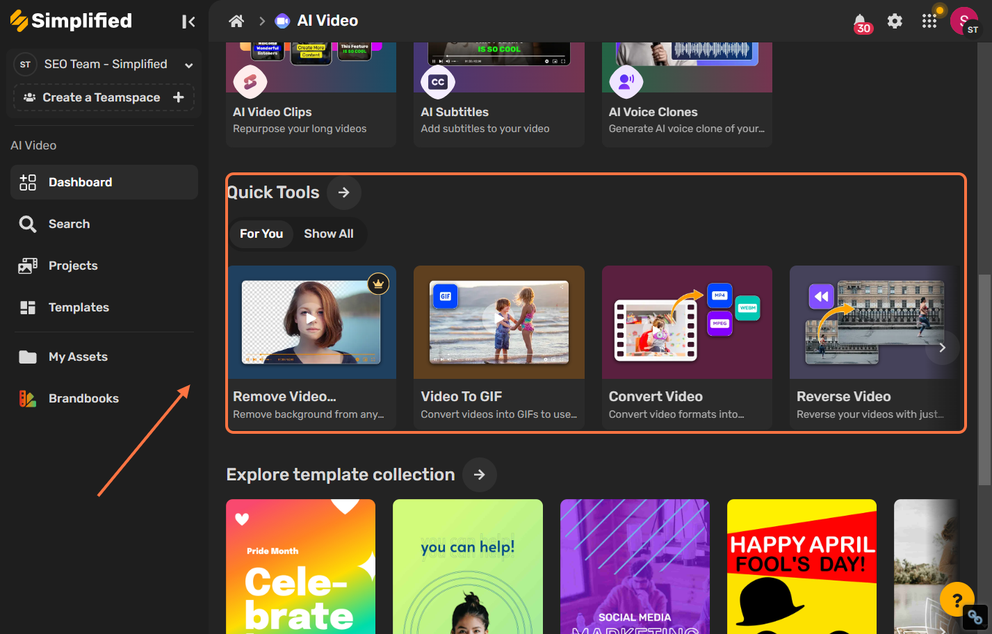Click the Quick Tools arrow button
This screenshot has width=992, height=634.
[344, 193]
